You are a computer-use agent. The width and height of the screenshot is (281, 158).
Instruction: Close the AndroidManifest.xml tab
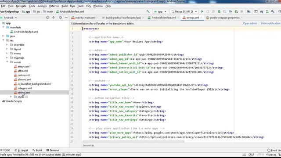178,18
